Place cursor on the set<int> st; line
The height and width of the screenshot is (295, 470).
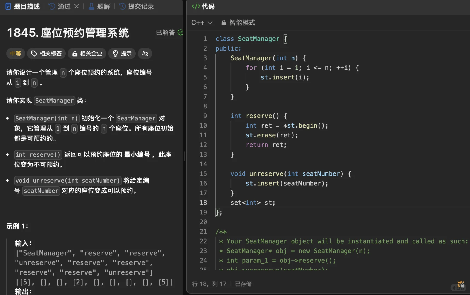(x=253, y=203)
